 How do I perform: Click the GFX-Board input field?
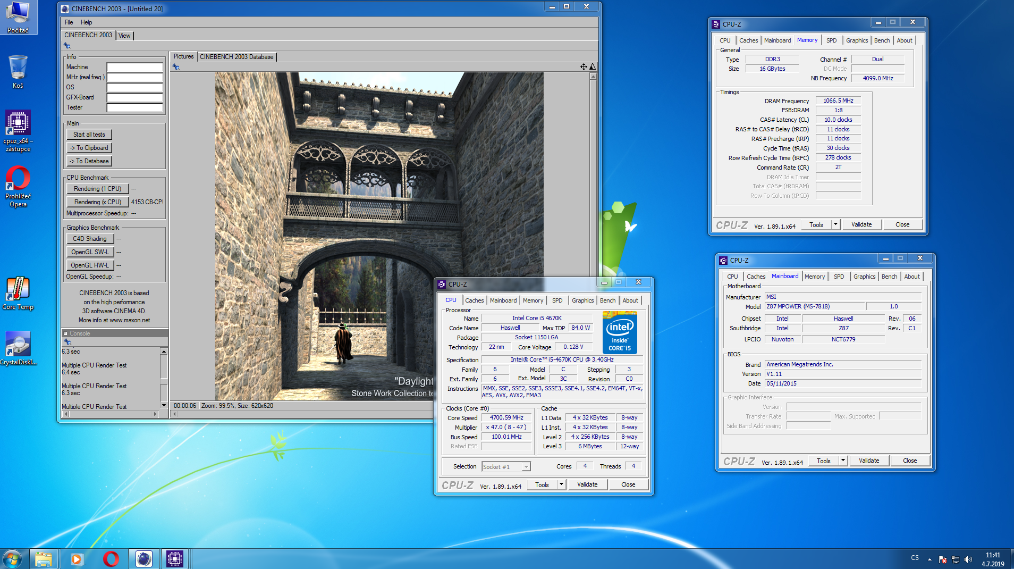134,97
